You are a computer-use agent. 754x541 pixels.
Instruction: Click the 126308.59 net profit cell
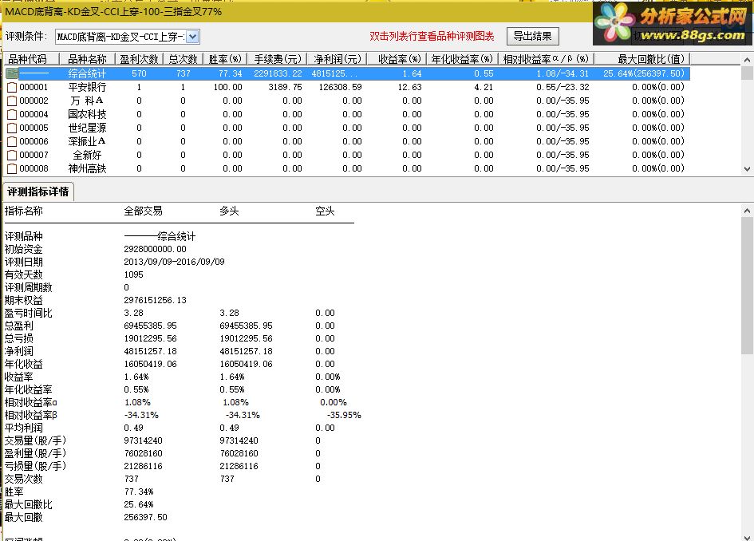click(340, 87)
